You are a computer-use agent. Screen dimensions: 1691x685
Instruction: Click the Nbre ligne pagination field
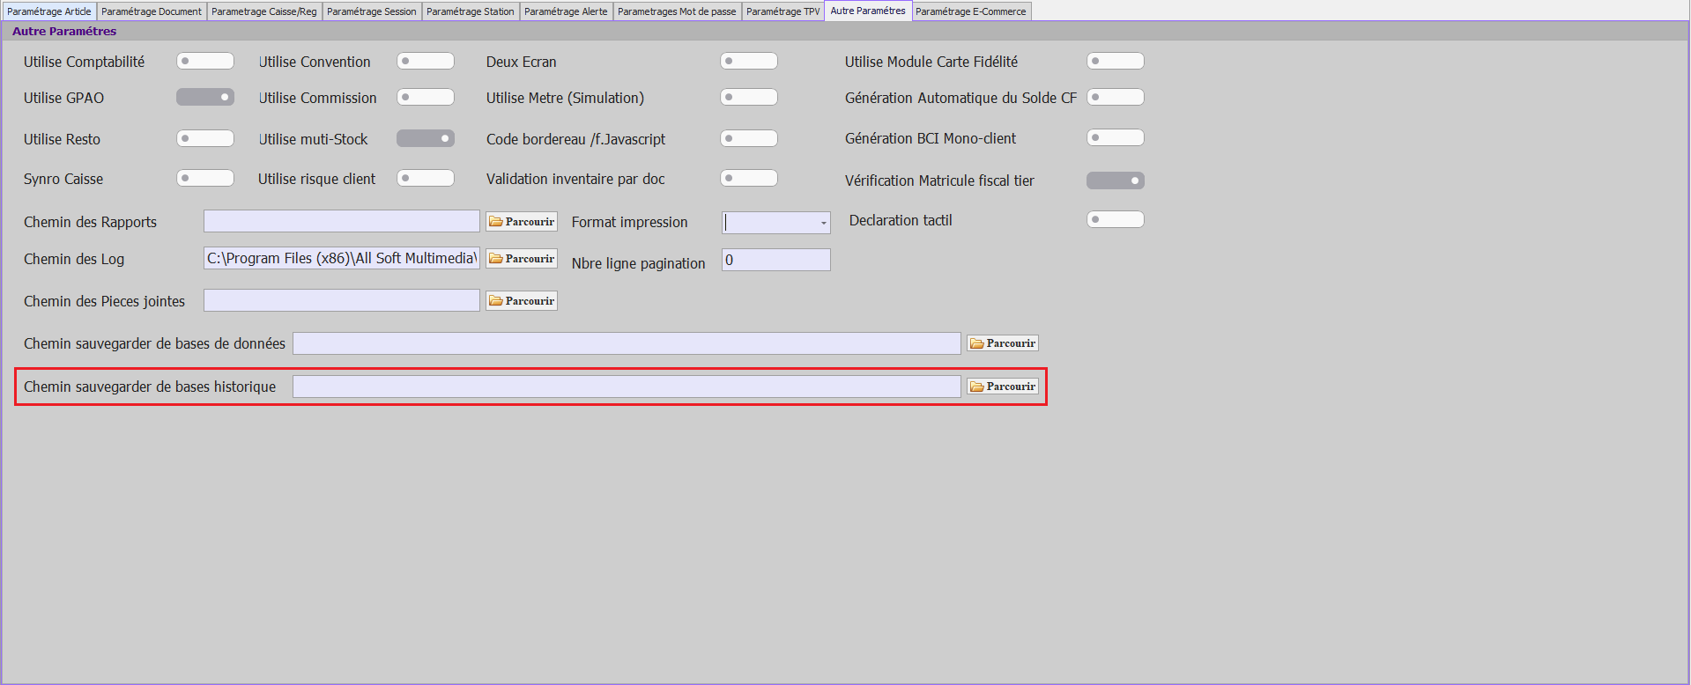point(776,260)
